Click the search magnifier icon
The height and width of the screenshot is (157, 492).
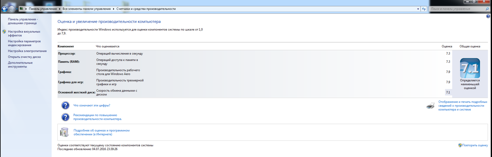pos(487,9)
